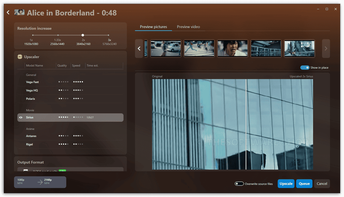Viewport: 344px width, 197px height.
Task: Select the crosswalk crowd thumbnail
Action: (199, 49)
